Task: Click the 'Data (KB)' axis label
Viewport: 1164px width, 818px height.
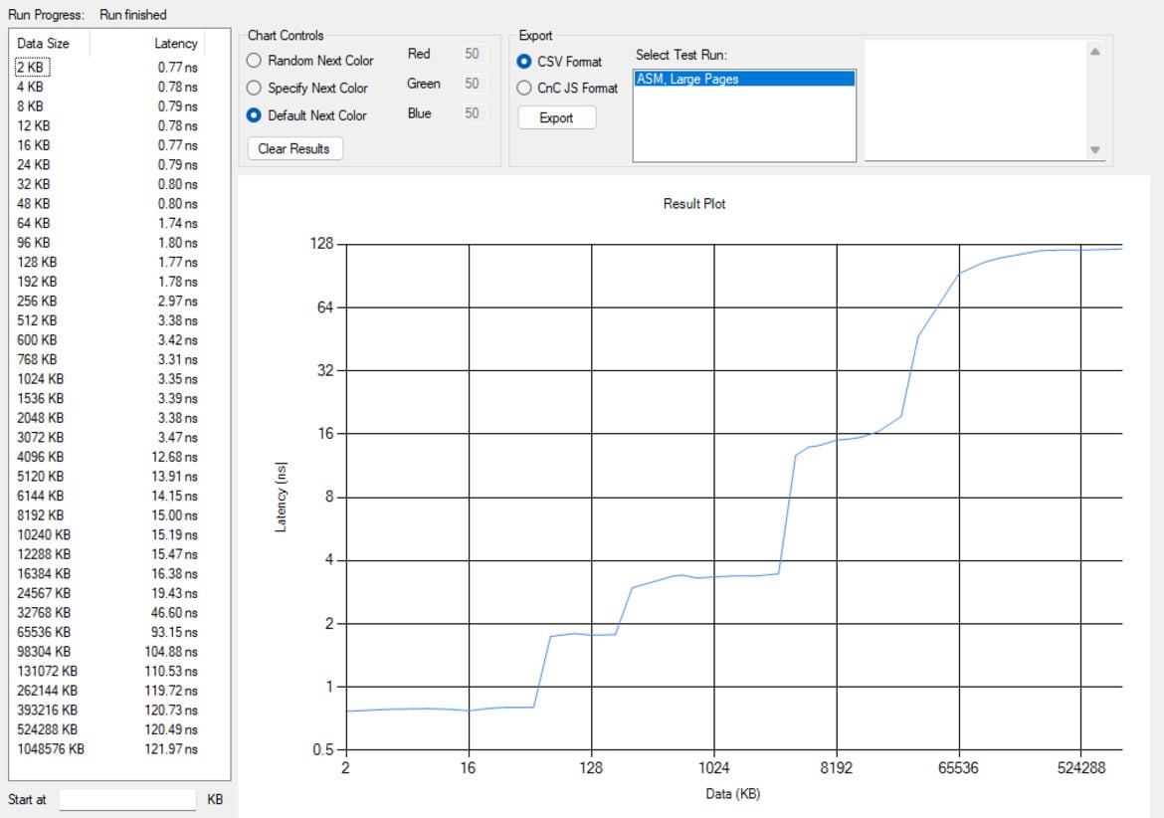Action: [732, 793]
